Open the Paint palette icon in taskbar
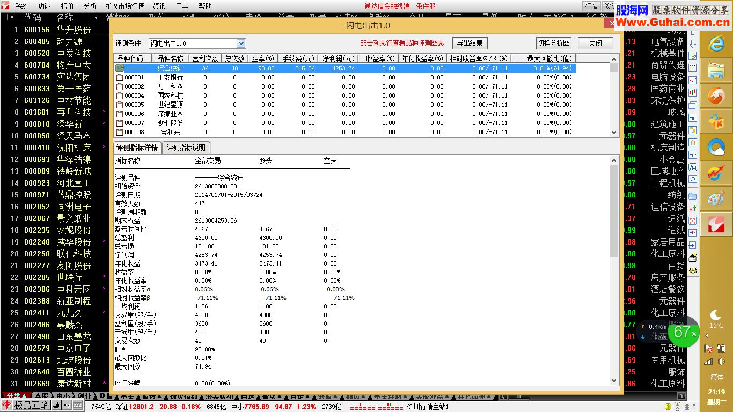The height and width of the screenshot is (412, 733). 716,198
